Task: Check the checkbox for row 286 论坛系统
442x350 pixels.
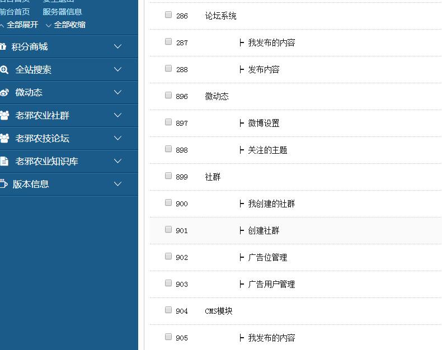Action: 168,15
